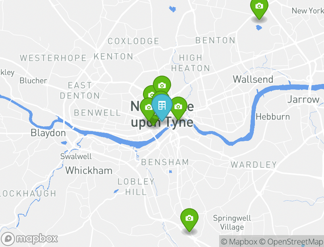Click the Swalwell place label
The image size is (324, 247).
point(76,156)
